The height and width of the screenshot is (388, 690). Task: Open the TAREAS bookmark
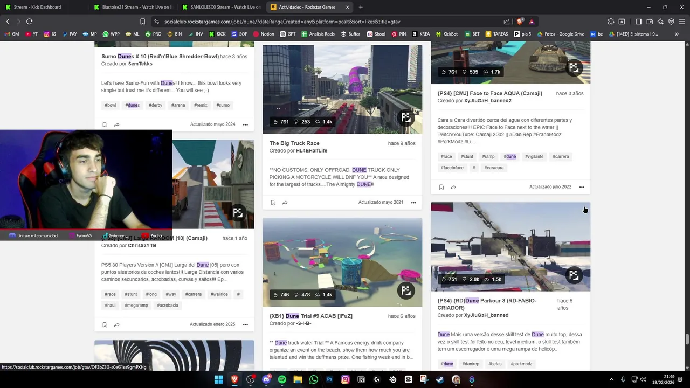(x=496, y=34)
